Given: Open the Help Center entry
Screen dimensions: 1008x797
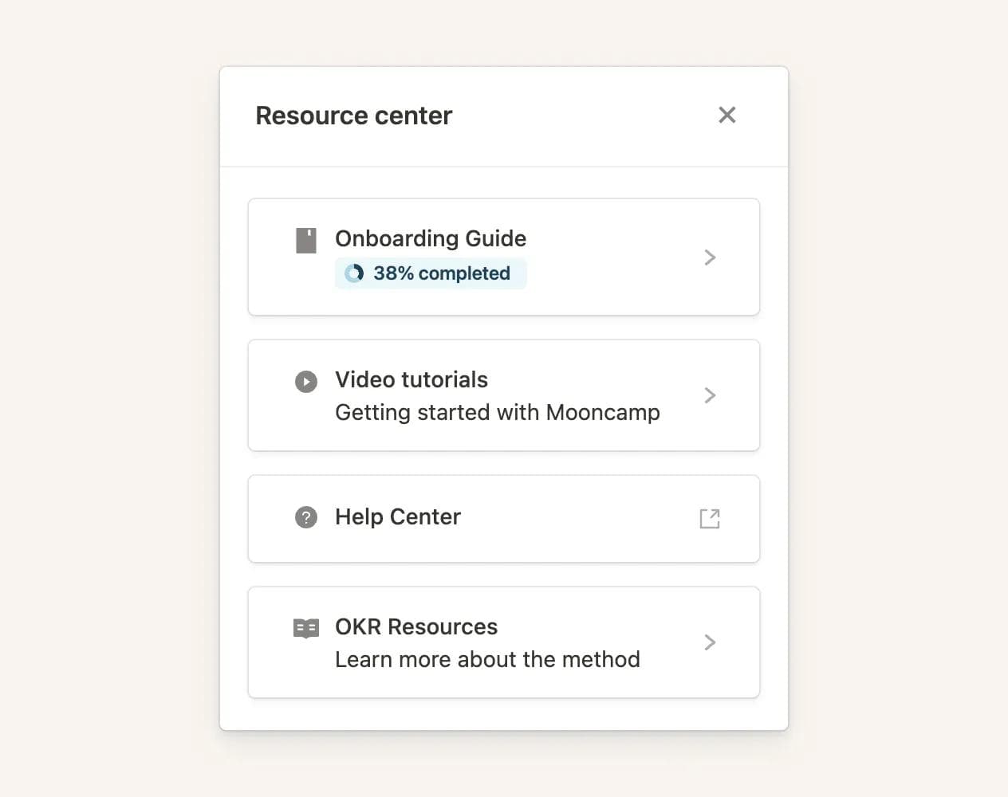Looking at the screenshot, I should click(x=504, y=518).
